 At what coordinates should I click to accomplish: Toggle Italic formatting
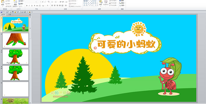[x=29, y=6]
